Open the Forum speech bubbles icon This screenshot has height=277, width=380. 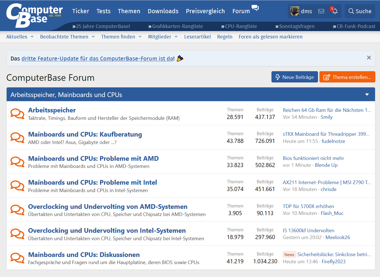(255, 8)
